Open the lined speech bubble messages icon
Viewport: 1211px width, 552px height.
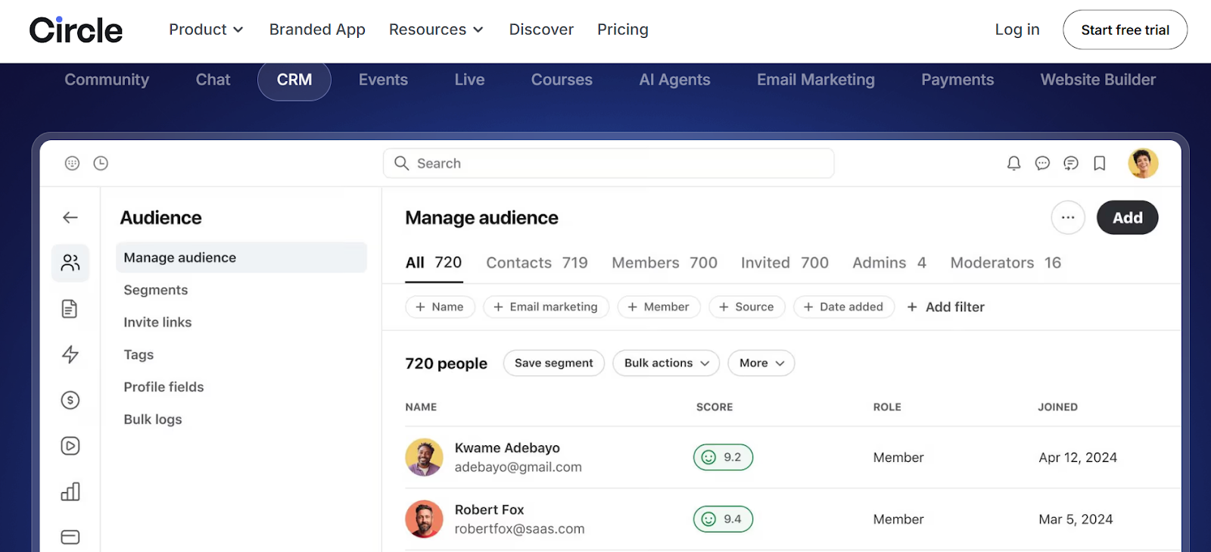point(1071,163)
